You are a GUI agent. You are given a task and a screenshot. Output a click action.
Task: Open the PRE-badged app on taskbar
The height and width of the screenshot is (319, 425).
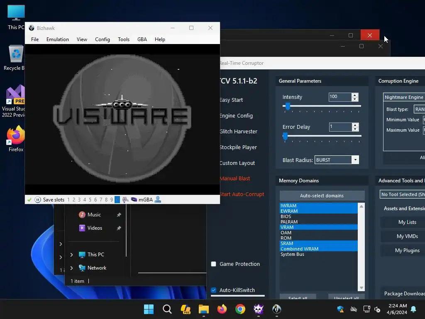(x=186, y=309)
